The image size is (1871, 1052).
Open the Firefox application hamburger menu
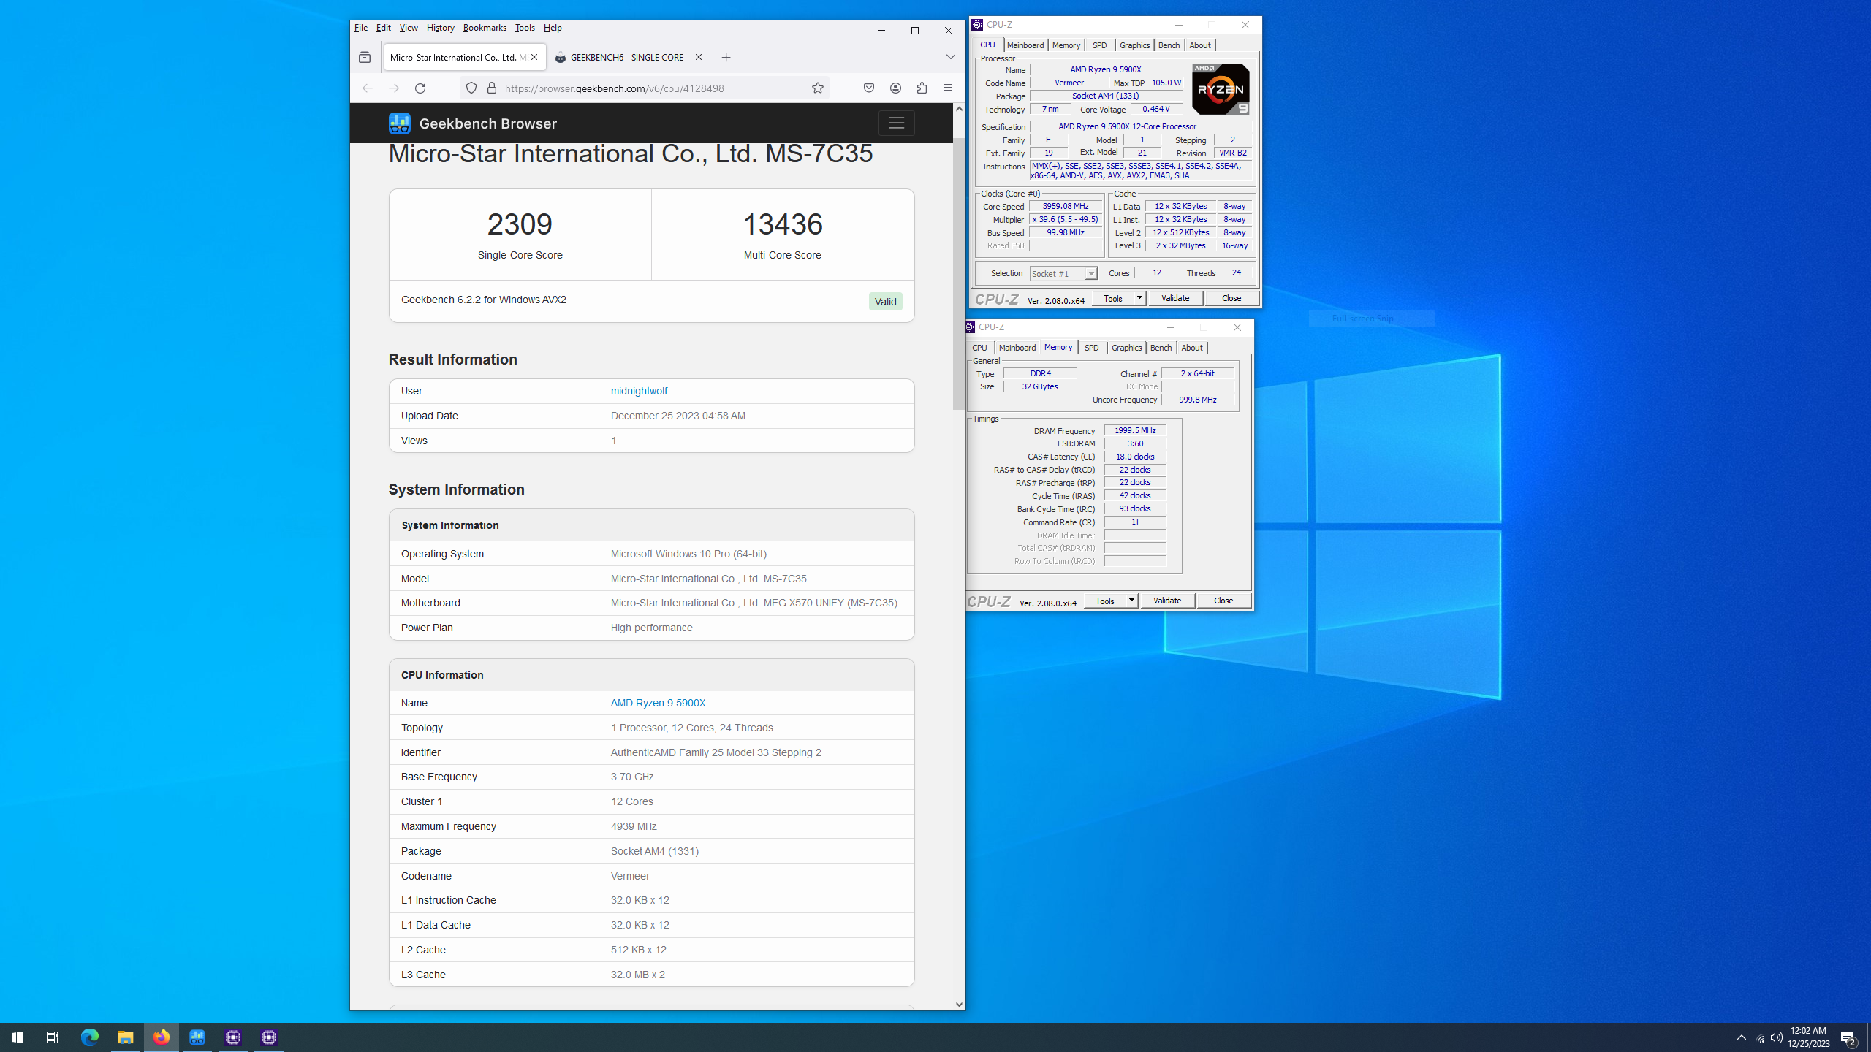(x=948, y=88)
